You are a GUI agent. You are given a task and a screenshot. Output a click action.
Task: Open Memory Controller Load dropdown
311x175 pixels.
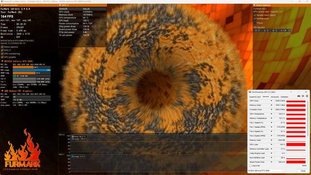click(x=271, y=149)
